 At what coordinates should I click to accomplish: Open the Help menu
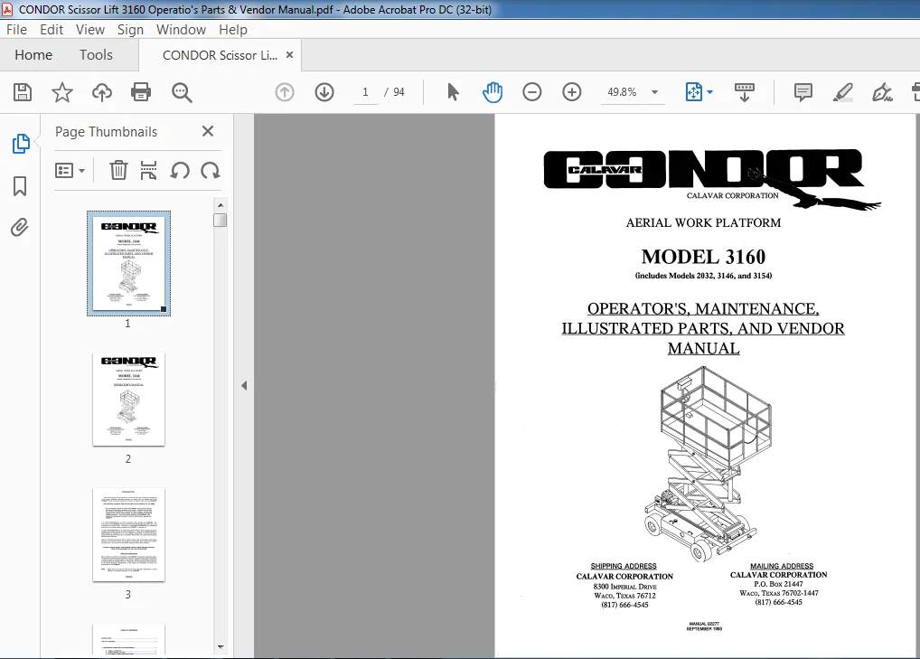coord(233,29)
